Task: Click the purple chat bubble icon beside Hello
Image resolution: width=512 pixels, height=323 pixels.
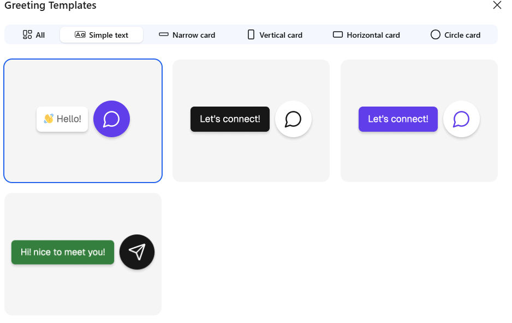Action: tap(111, 119)
